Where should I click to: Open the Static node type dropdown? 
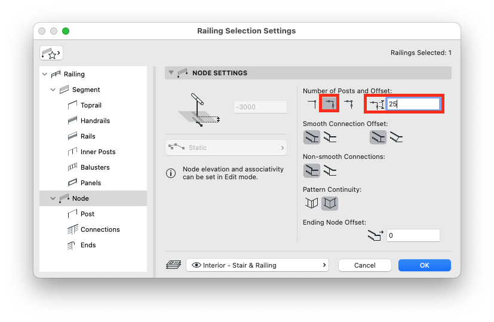coord(226,148)
